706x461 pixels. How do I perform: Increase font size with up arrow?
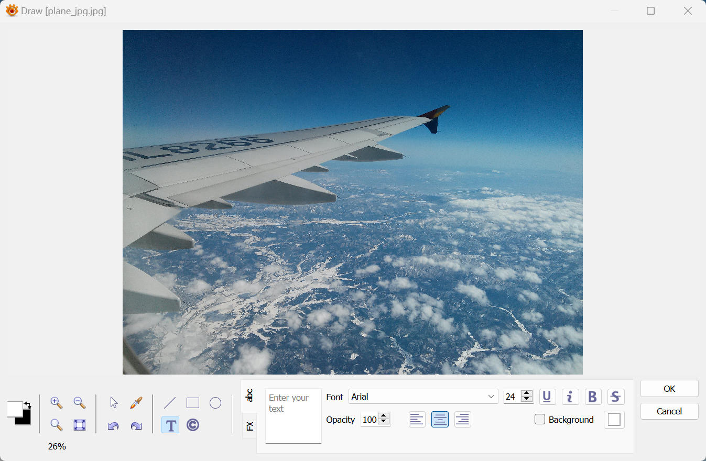click(x=527, y=393)
